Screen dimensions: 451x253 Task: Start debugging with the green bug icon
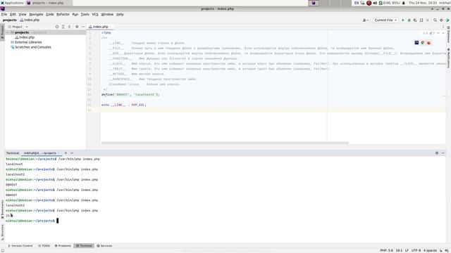point(409,20)
